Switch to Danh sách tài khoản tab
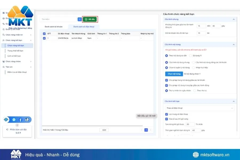Viewport: 240px width, 160px height. pos(54,27)
